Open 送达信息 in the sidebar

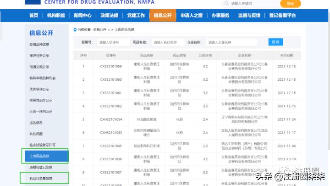click(x=36, y=123)
